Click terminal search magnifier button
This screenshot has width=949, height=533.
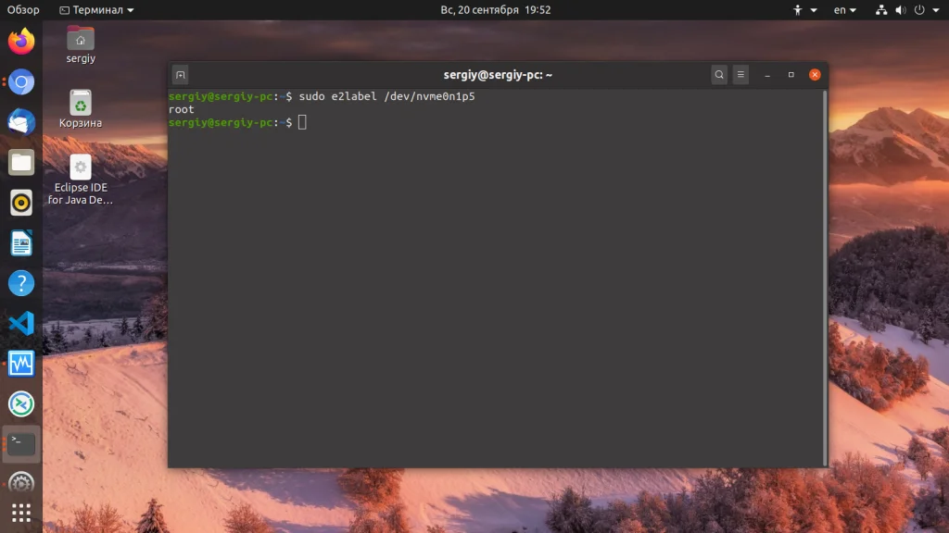(x=719, y=75)
